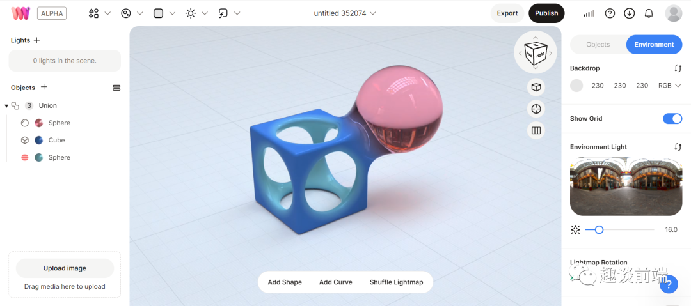Click the Upload image button
This screenshot has width=691, height=306.
click(65, 268)
